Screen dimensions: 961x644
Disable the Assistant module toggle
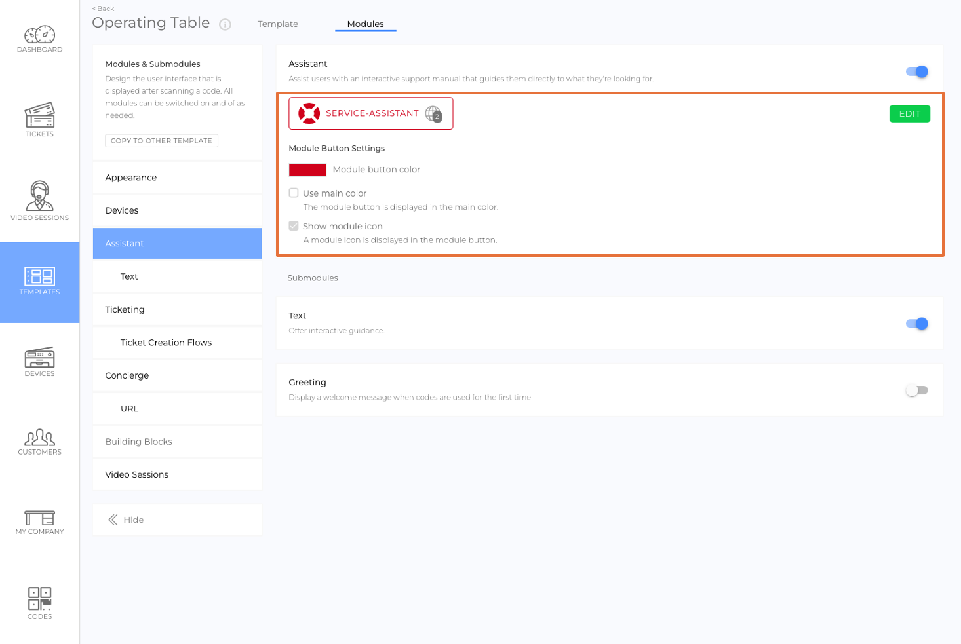point(916,72)
